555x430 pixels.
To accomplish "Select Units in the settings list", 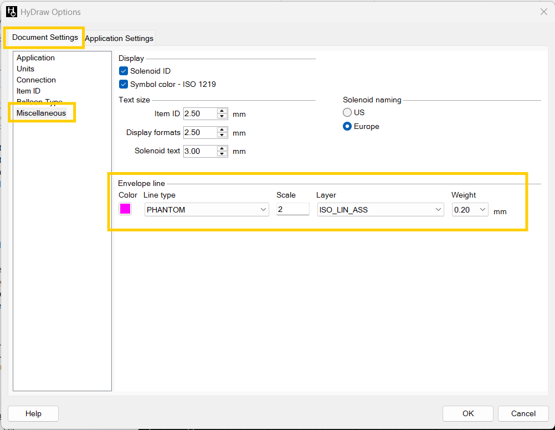I will (x=25, y=69).
